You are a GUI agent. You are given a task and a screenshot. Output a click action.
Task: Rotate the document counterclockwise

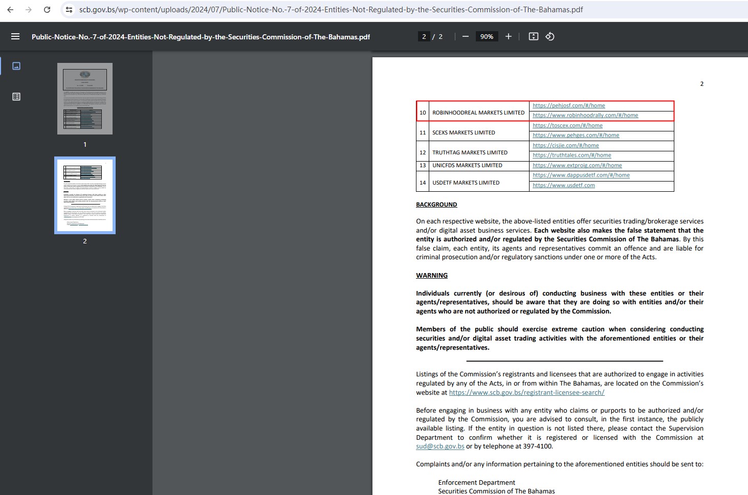pos(550,37)
